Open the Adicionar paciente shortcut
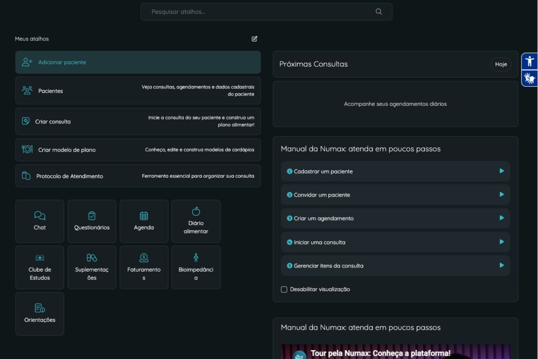Image resolution: width=538 pixels, height=359 pixels. pyautogui.click(x=138, y=62)
